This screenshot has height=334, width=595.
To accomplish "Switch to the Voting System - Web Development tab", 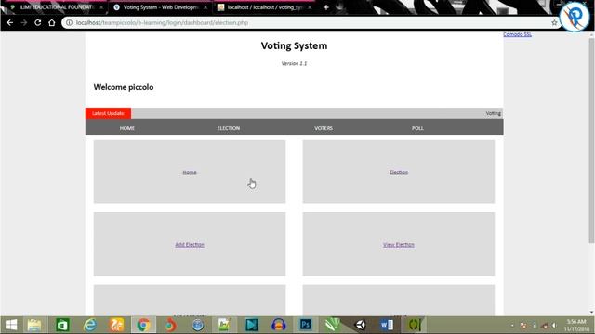I will coord(161,7).
